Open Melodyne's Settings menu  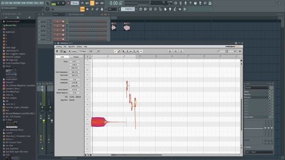point(59,47)
